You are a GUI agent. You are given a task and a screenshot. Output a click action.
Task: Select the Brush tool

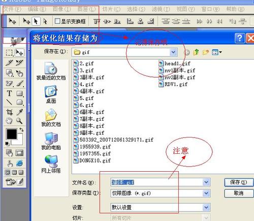pos(20,84)
